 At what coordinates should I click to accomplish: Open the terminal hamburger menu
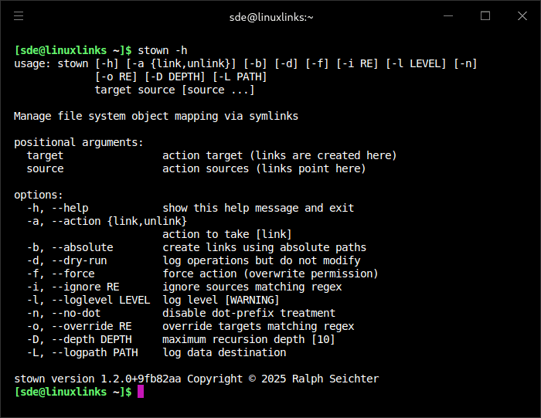19,15
